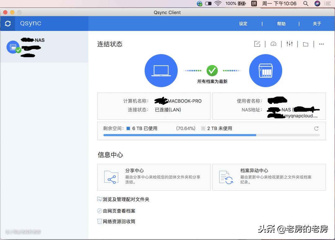This screenshot has width=335, height=240.
Task: Open the 档案异动中心 file update center
Action: [x=269, y=177]
